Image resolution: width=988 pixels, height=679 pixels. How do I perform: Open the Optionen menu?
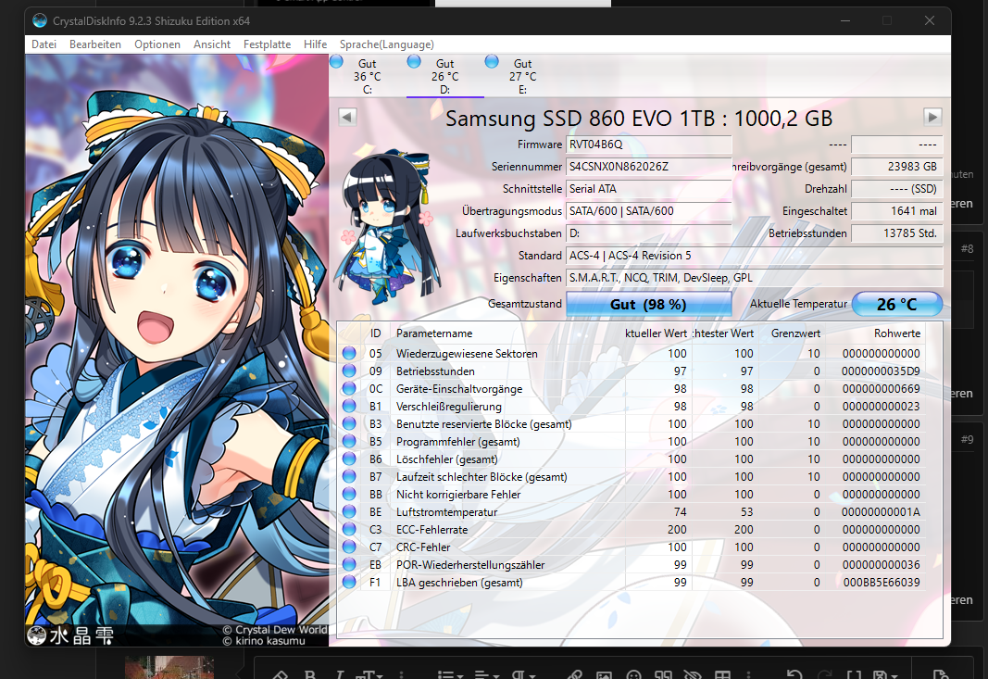(156, 44)
